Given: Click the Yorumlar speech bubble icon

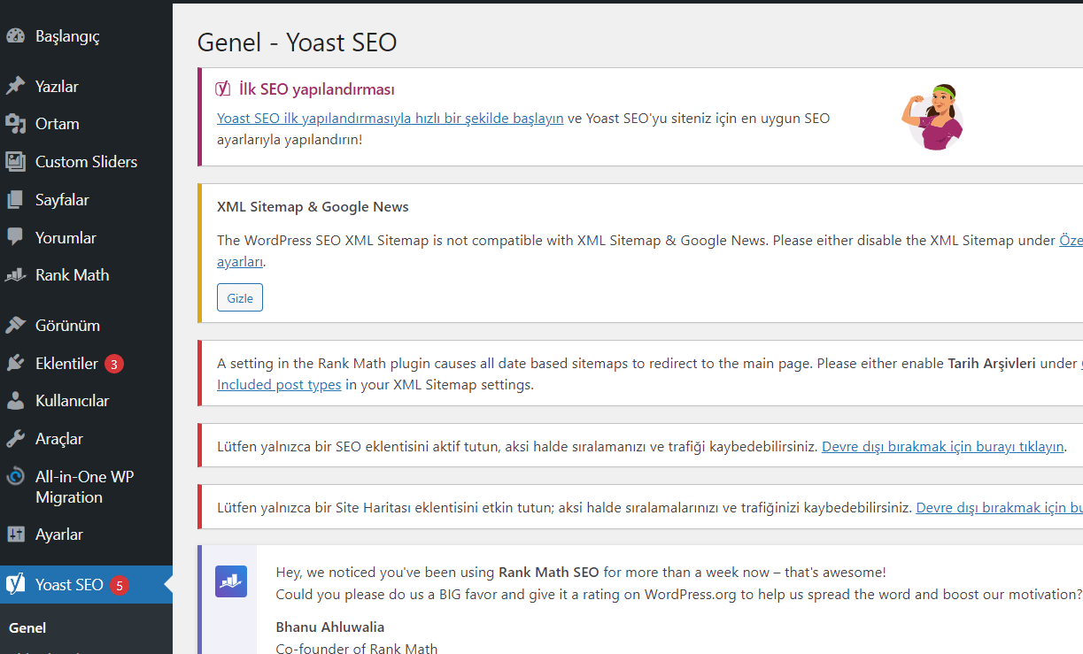Looking at the screenshot, I should click(15, 237).
